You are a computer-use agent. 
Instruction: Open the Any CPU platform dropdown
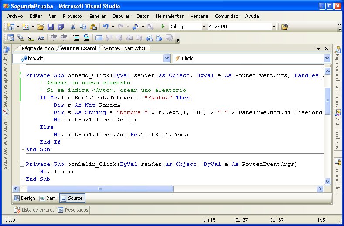click(x=274, y=27)
